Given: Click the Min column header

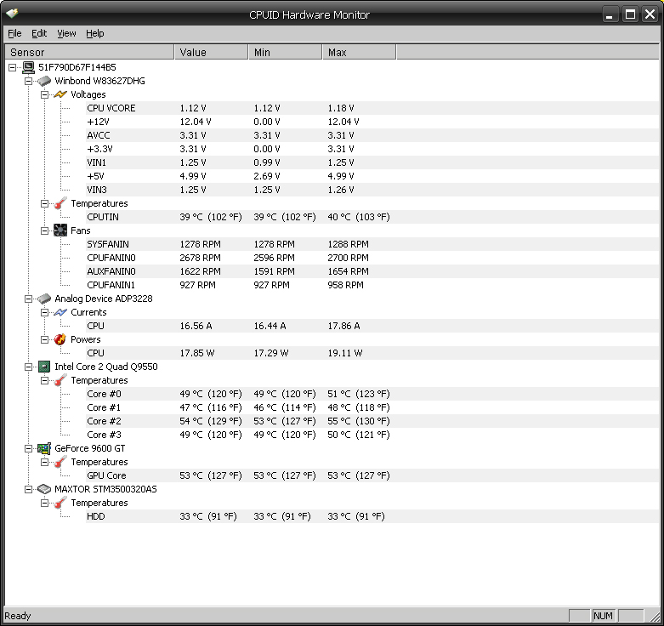Looking at the screenshot, I should 286,52.
